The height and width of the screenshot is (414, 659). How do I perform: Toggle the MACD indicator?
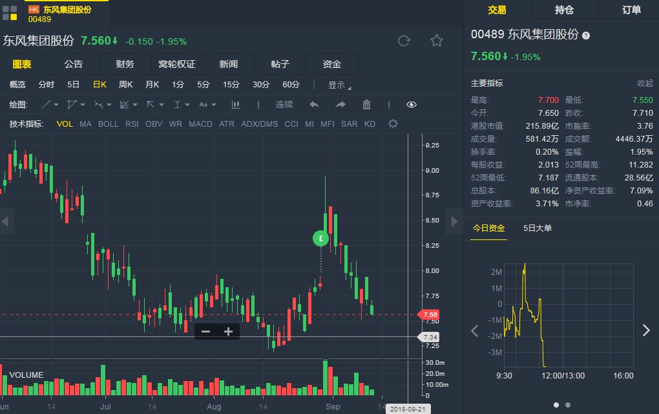pos(200,124)
